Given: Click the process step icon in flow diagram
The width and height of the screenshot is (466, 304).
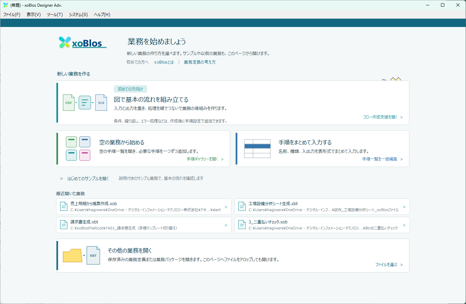Looking at the screenshot, I should (x=85, y=103).
